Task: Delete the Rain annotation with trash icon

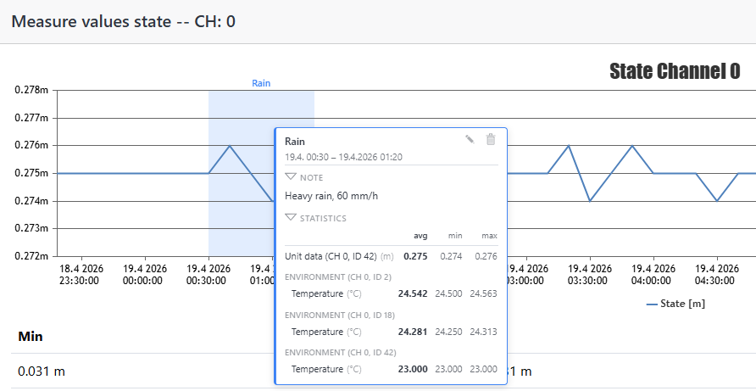Action: [491, 139]
